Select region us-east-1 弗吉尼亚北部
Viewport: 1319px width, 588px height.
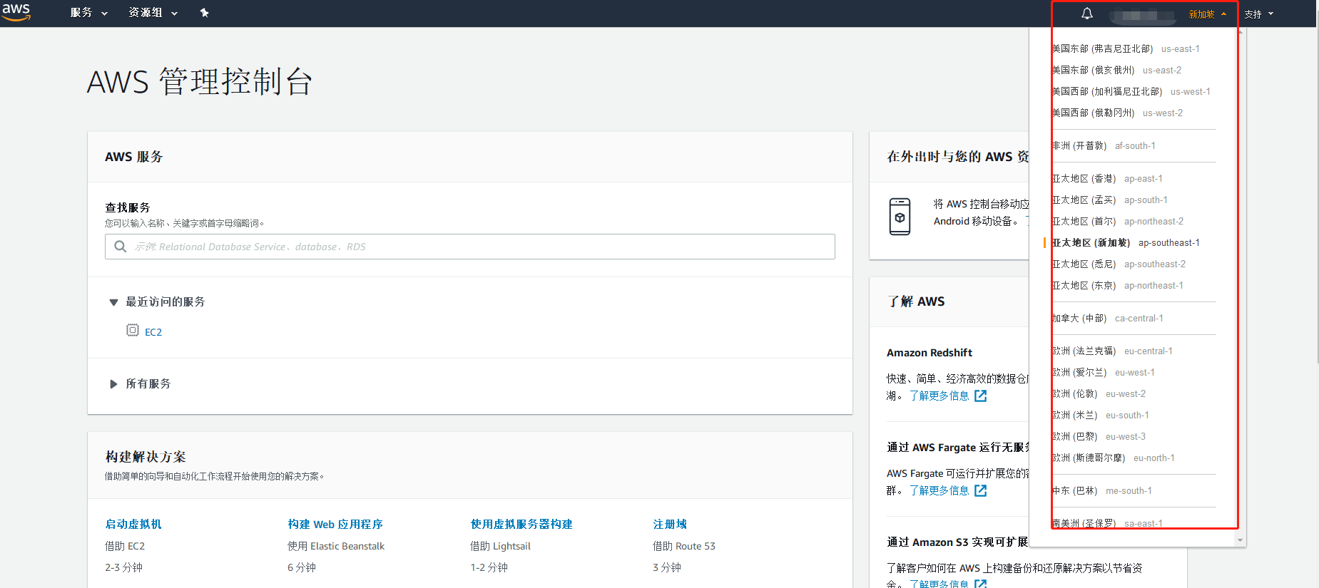click(1126, 49)
